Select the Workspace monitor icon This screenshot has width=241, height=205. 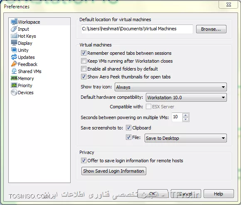tap(14, 22)
